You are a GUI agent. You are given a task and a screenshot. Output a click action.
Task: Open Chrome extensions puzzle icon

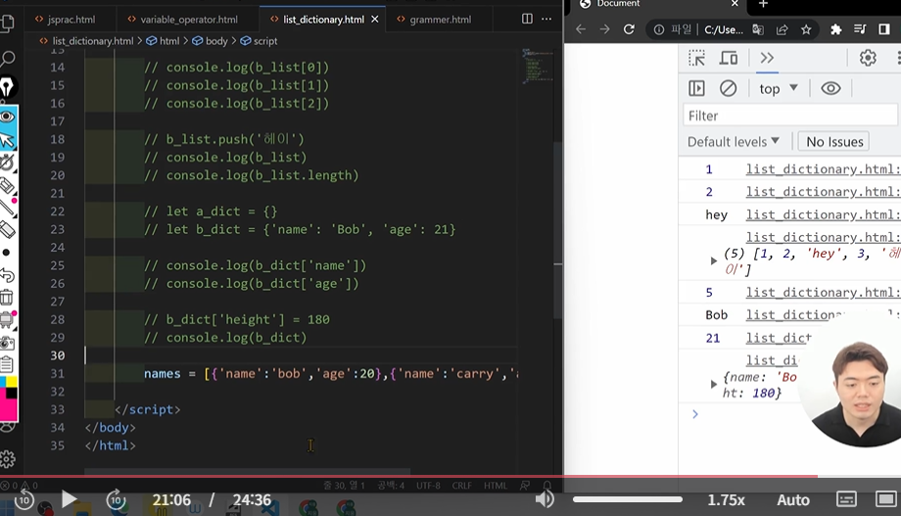(836, 29)
